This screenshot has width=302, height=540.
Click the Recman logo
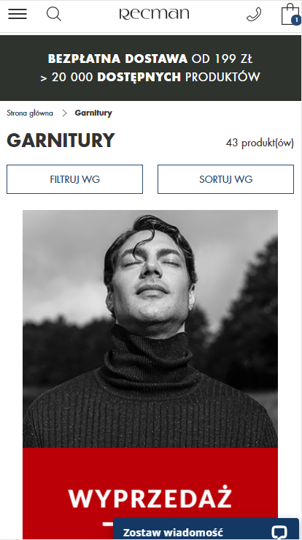[x=154, y=14]
